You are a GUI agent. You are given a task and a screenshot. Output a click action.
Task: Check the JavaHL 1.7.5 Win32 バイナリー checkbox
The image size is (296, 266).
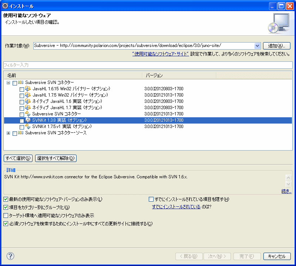click(22, 95)
